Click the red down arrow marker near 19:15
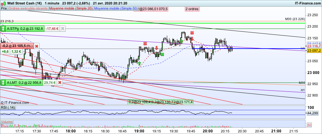The height and width of the screenshot is (134, 322). (x=156, y=48)
